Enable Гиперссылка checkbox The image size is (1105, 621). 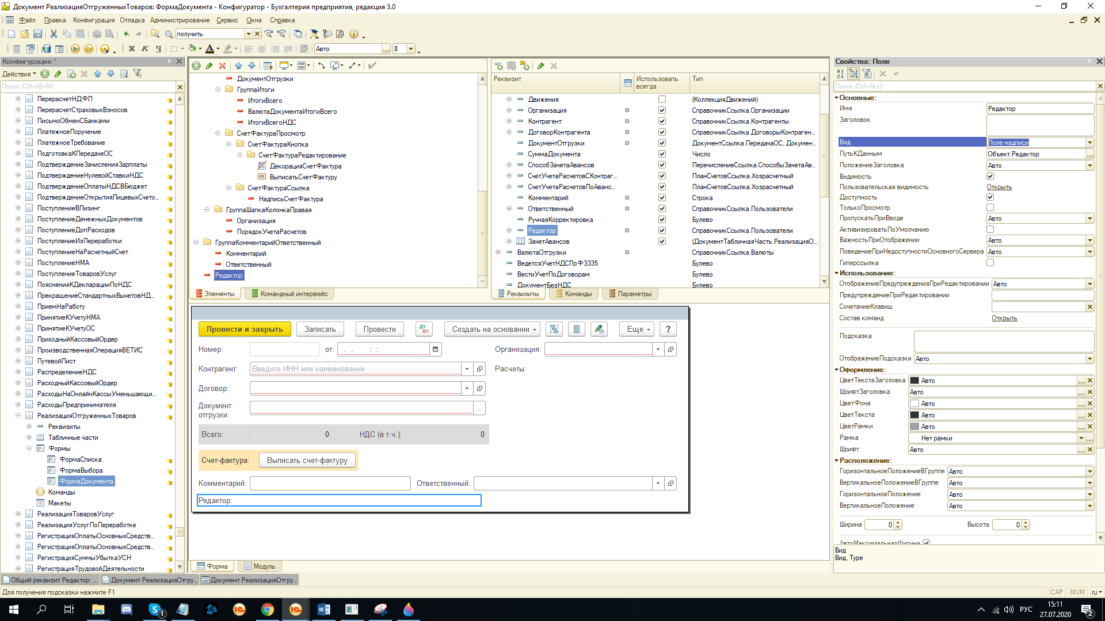click(990, 263)
